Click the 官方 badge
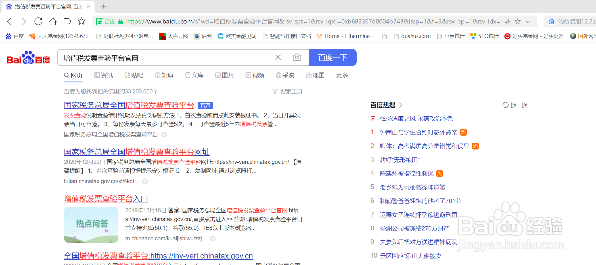The width and height of the screenshot is (596, 265). (205, 105)
